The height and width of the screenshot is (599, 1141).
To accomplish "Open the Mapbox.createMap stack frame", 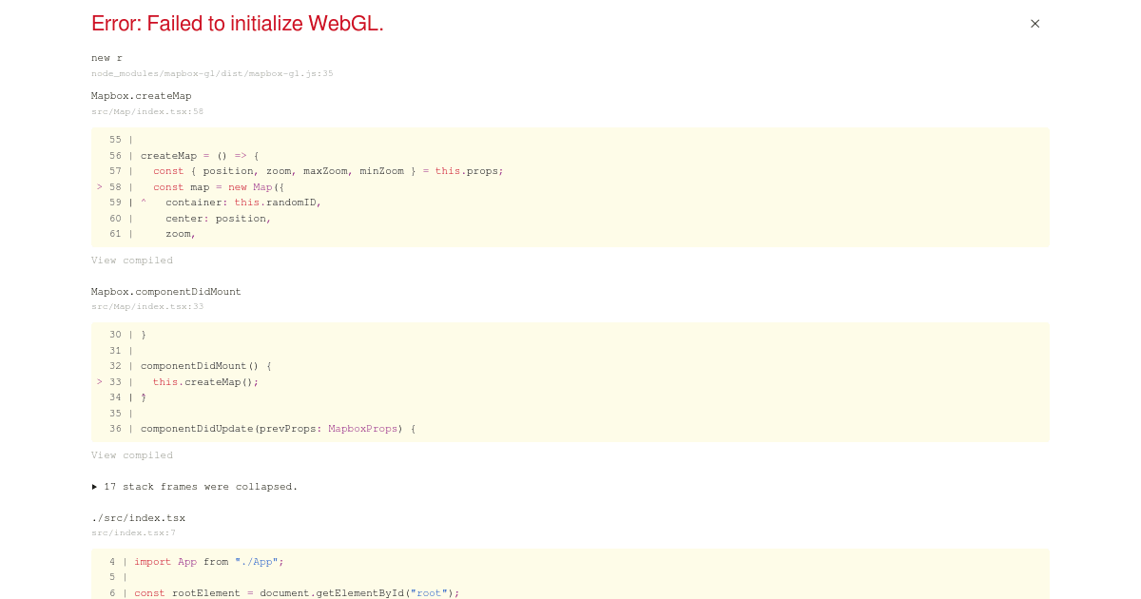I will pyautogui.click(x=141, y=95).
